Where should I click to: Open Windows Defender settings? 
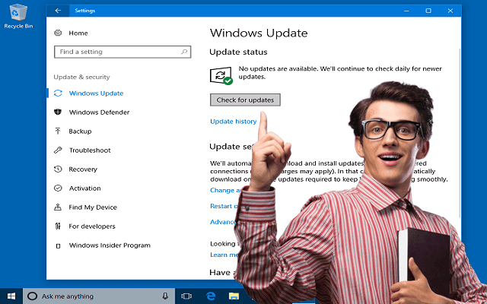pos(99,112)
